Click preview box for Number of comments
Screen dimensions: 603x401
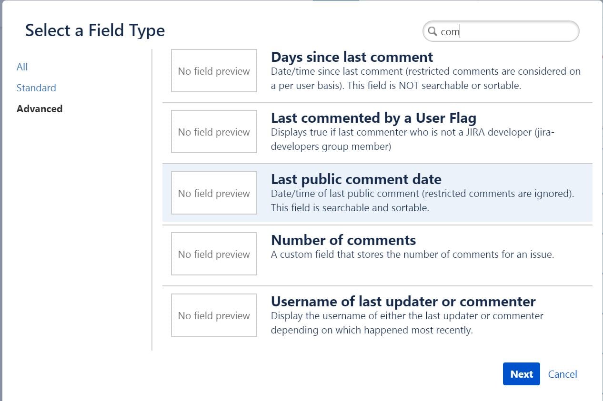214,254
